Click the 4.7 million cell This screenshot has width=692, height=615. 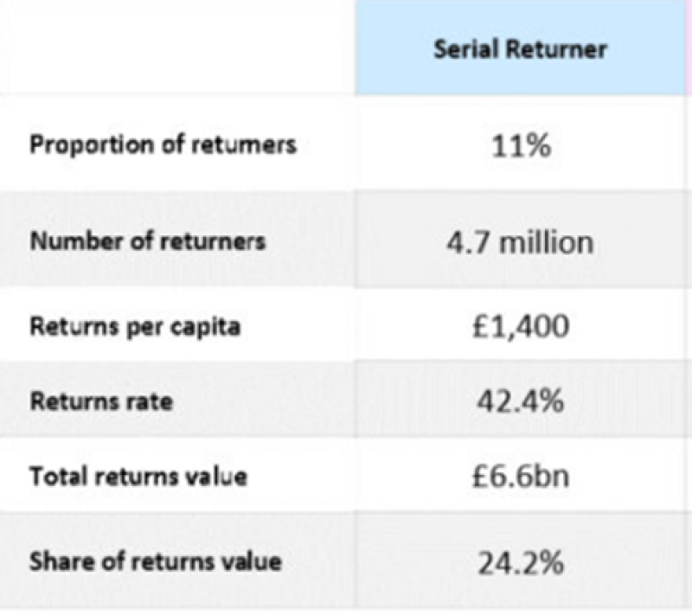pos(520,241)
